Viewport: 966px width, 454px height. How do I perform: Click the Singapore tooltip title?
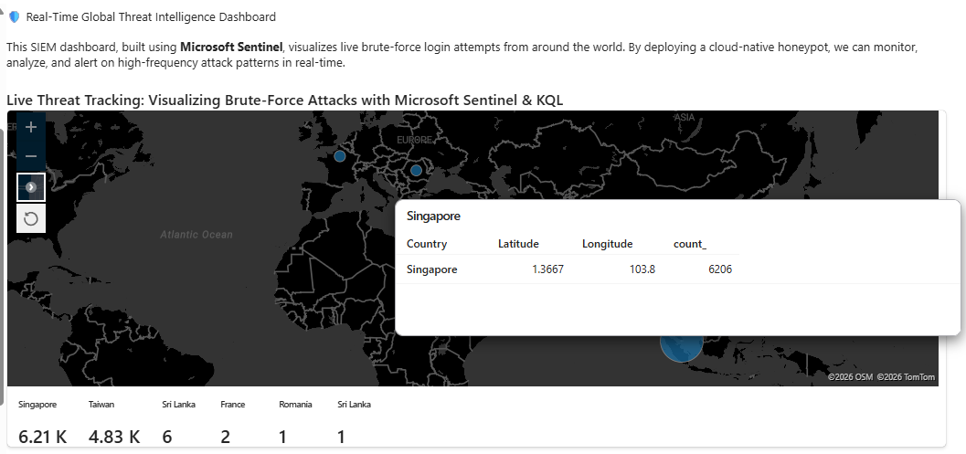434,216
